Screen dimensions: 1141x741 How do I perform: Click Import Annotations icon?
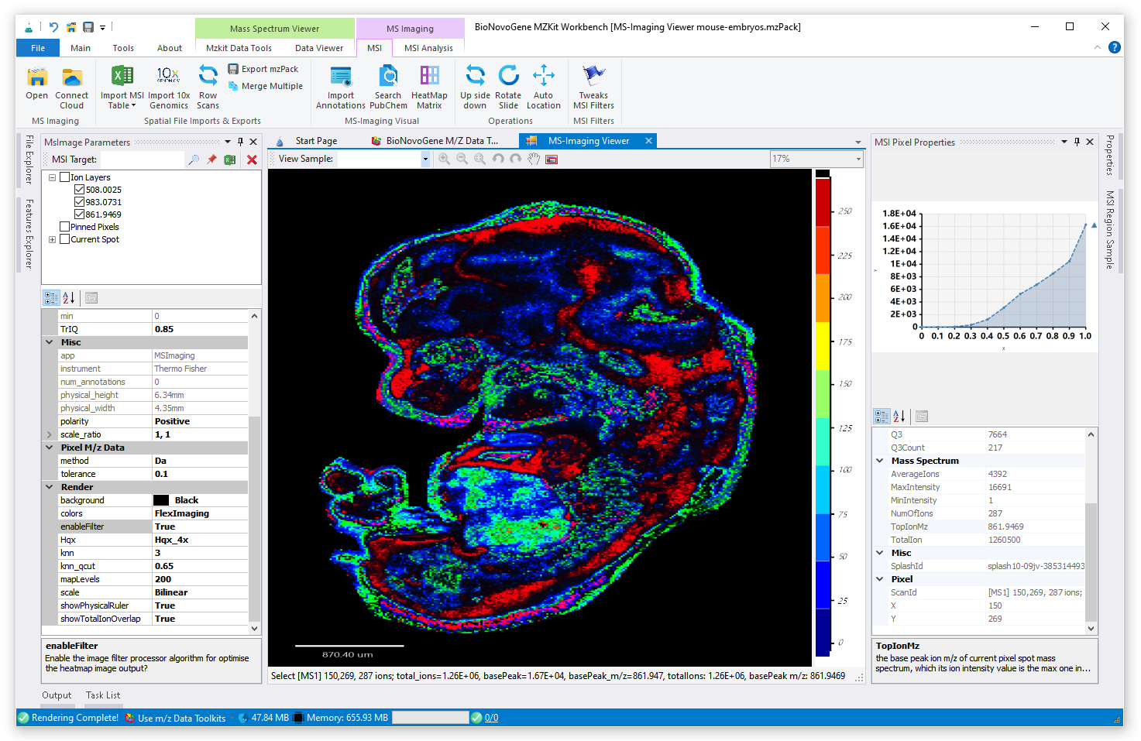point(340,76)
